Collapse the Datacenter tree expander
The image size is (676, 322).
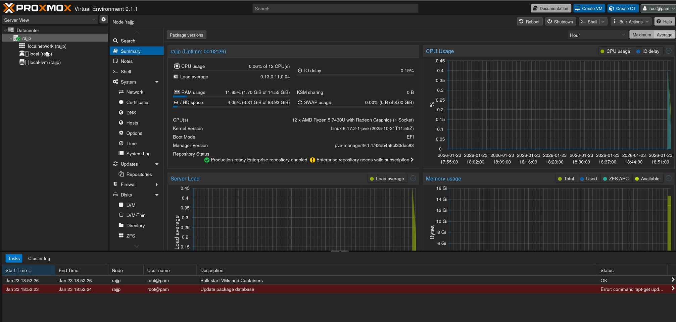click(x=5, y=30)
